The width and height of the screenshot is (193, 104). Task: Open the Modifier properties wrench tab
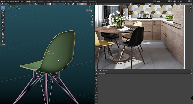click(96, 95)
